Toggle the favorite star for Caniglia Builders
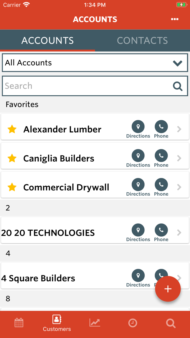Screen dimensions: 190x338 12,158
